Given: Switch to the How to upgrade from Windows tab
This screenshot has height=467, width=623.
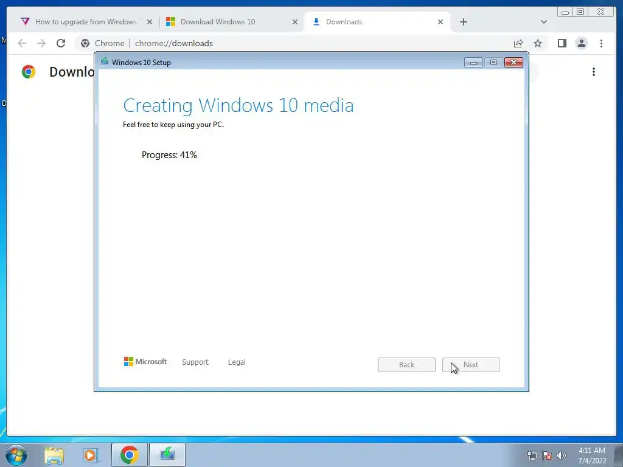Looking at the screenshot, I should point(85,22).
